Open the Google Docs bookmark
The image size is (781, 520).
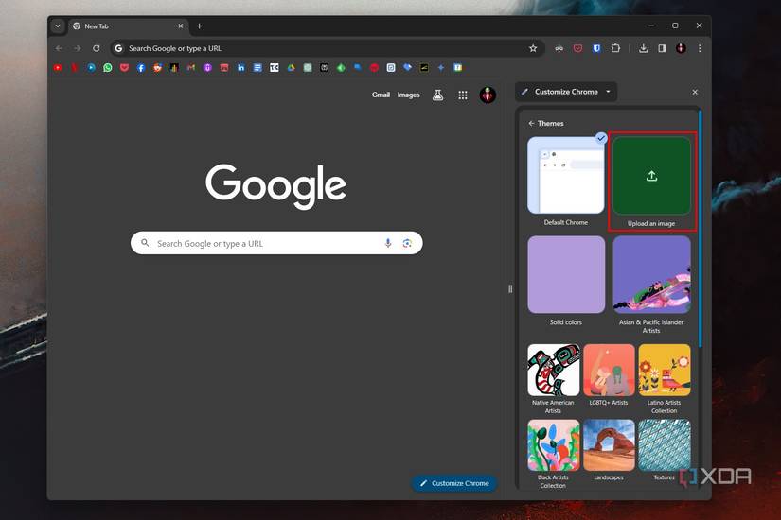pos(257,68)
